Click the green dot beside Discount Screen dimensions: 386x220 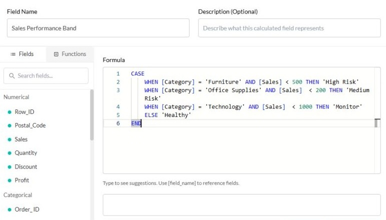tap(9, 167)
